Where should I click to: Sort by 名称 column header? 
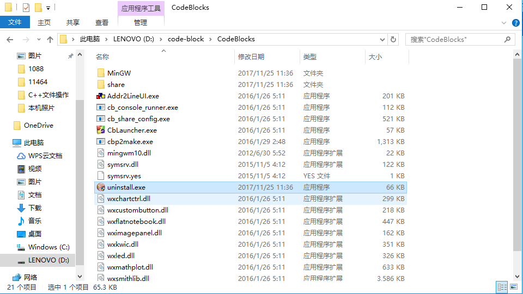coord(102,57)
